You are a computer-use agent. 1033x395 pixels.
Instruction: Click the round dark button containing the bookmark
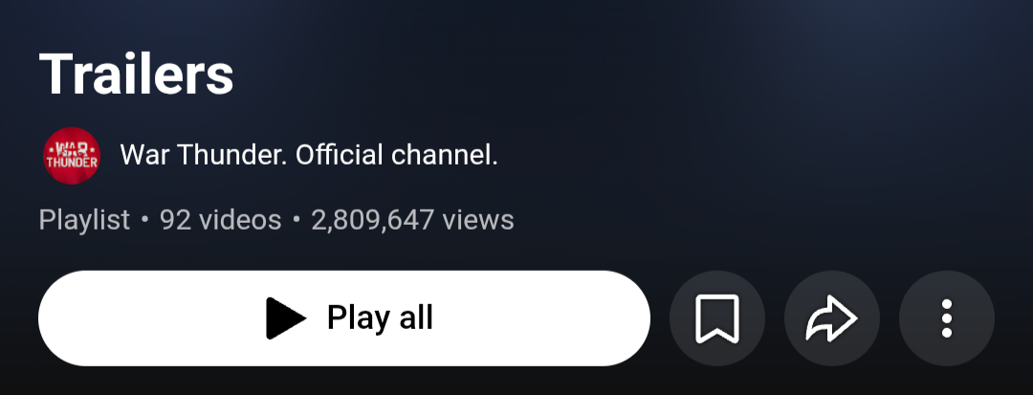716,318
